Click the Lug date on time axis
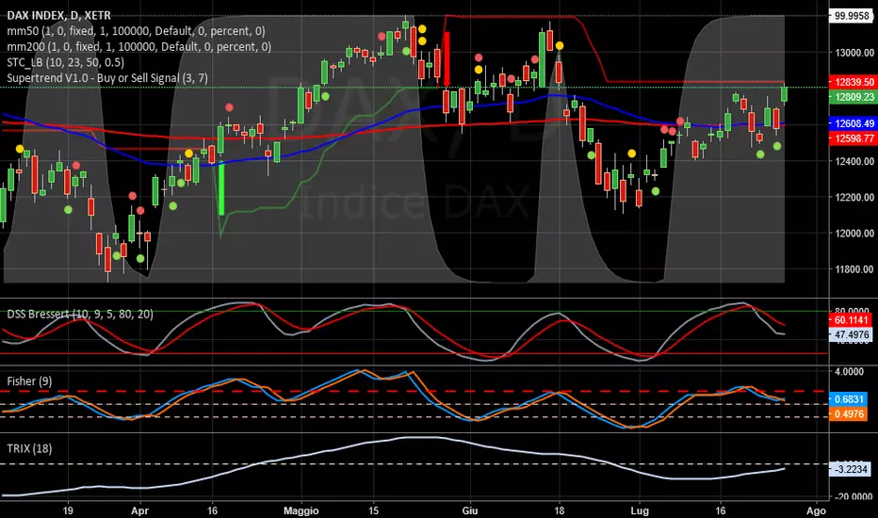Viewport: 878px width, 518px height. click(x=640, y=510)
